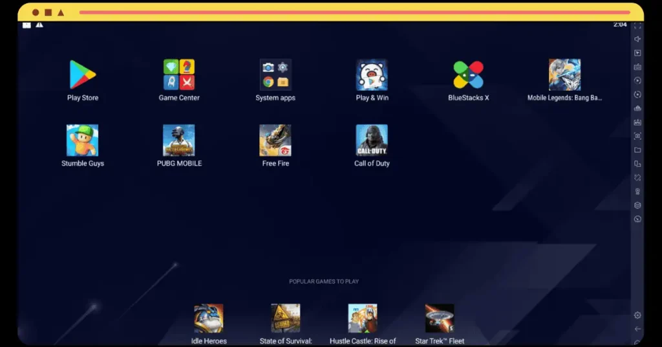Click the sidebar icon directly above APK
Viewport: 662px width, 347px height.
click(x=637, y=108)
